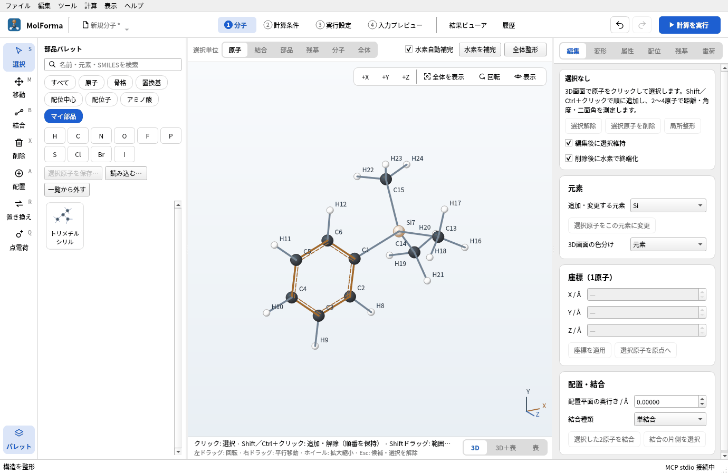
Task: Open the 表示 eye visibility menu
Action: [x=525, y=77]
